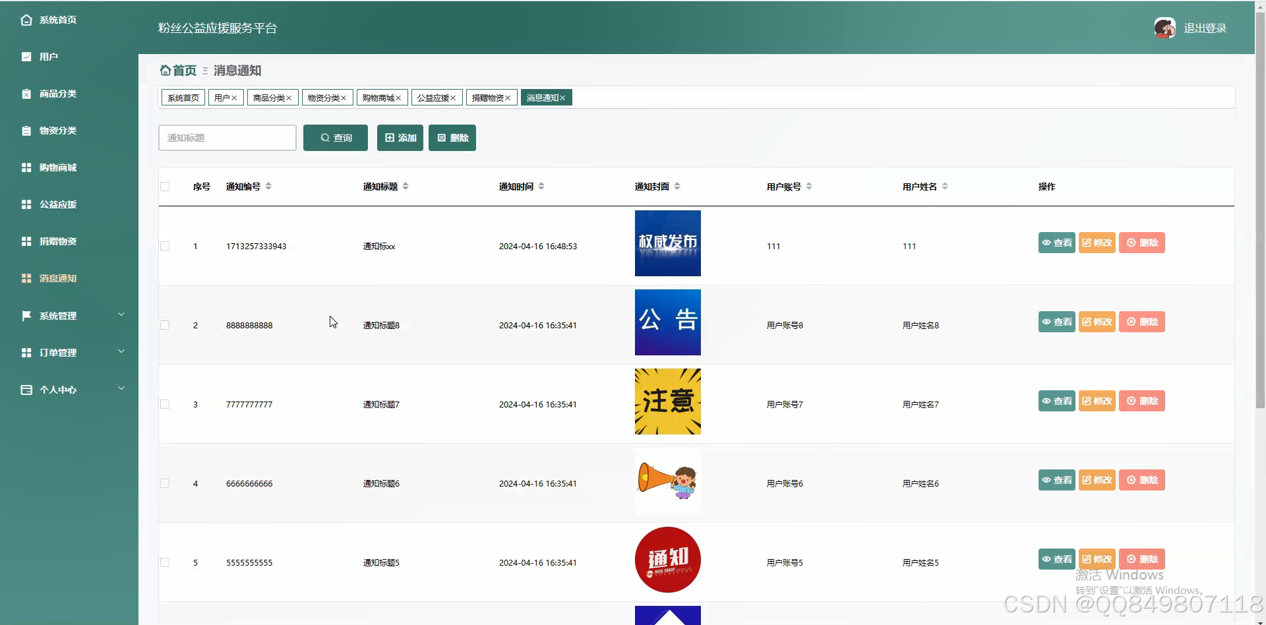
Task: Click the 系统管理 flag icon
Action: tap(26, 316)
